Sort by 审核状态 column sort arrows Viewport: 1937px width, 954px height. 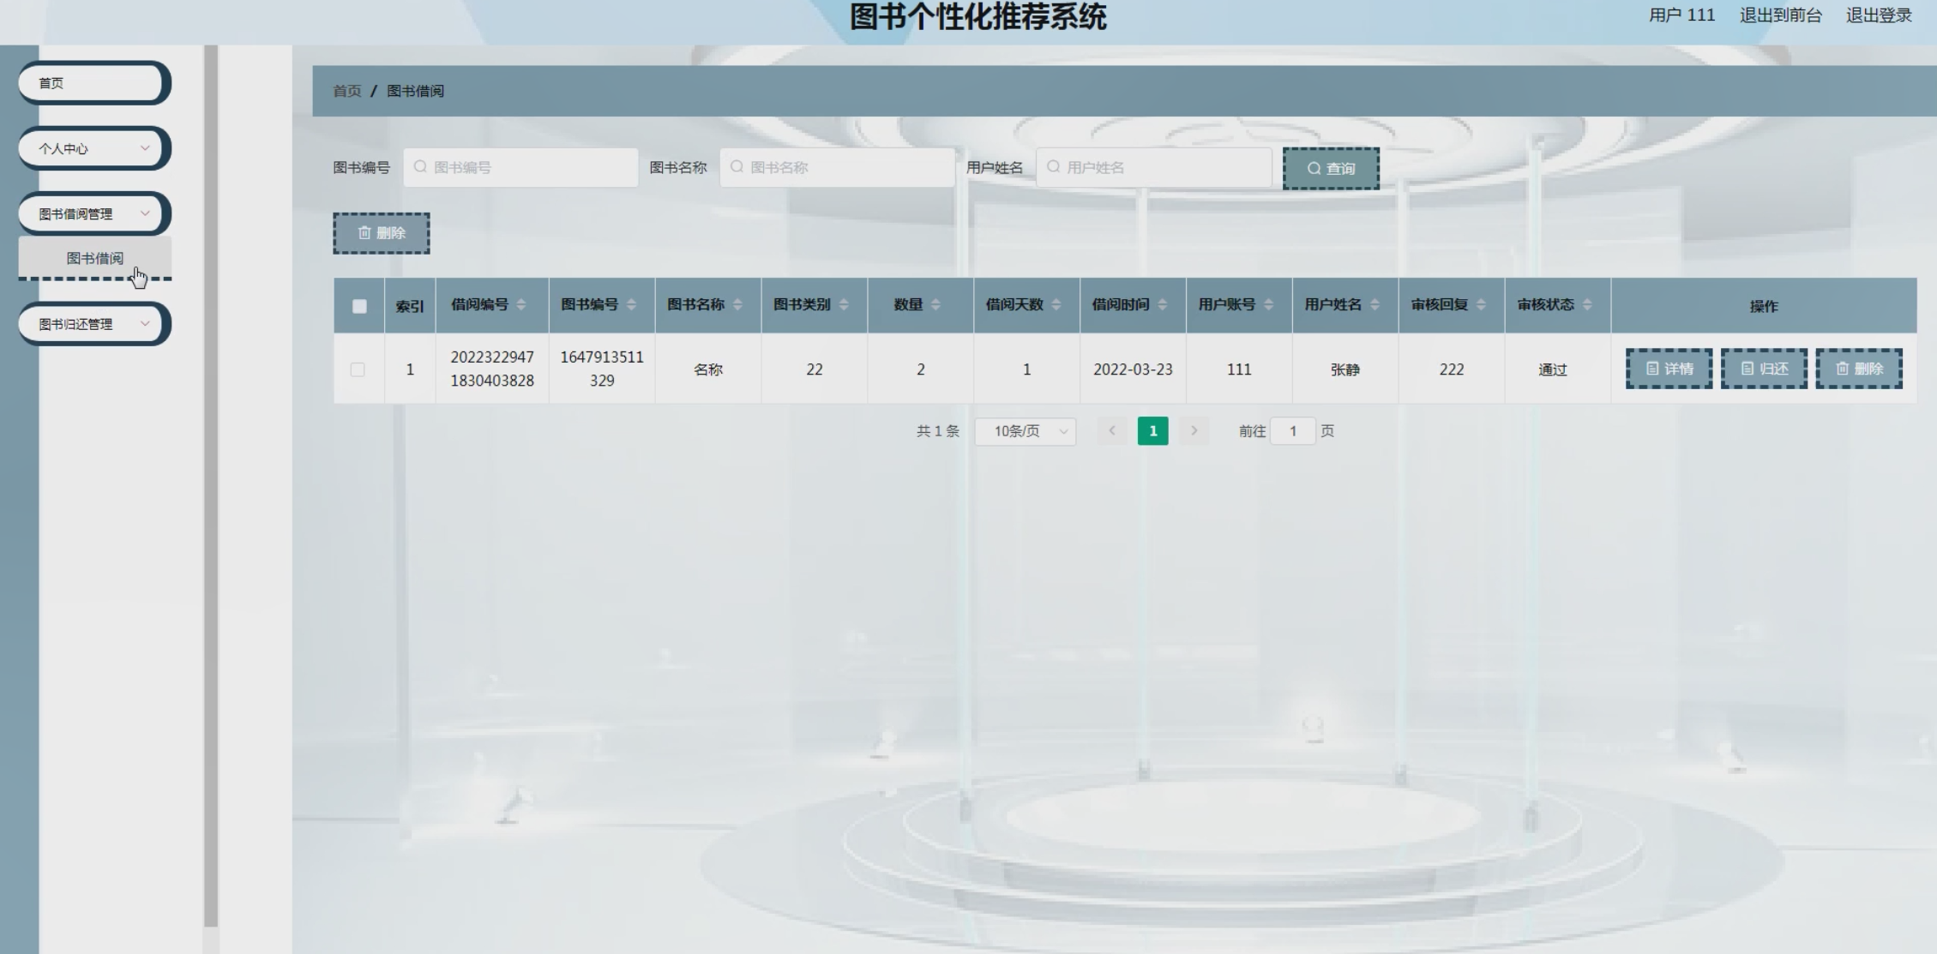(x=1587, y=305)
